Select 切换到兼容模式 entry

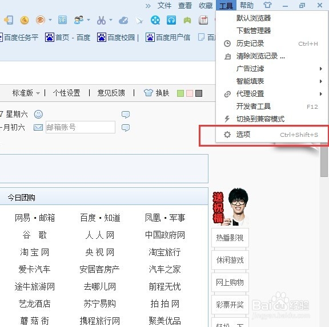(x=272, y=119)
